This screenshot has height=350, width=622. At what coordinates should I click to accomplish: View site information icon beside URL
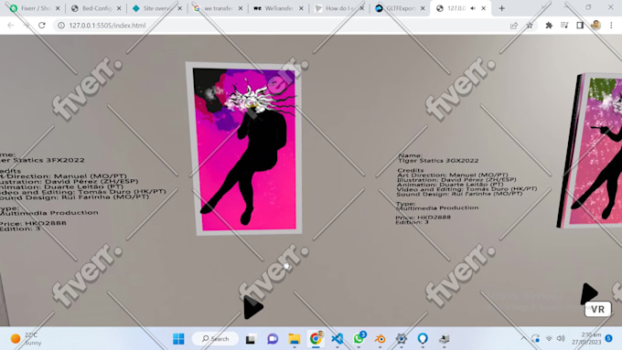tap(61, 25)
